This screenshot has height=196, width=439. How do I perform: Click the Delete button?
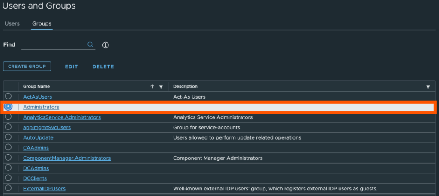pyautogui.click(x=103, y=67)
